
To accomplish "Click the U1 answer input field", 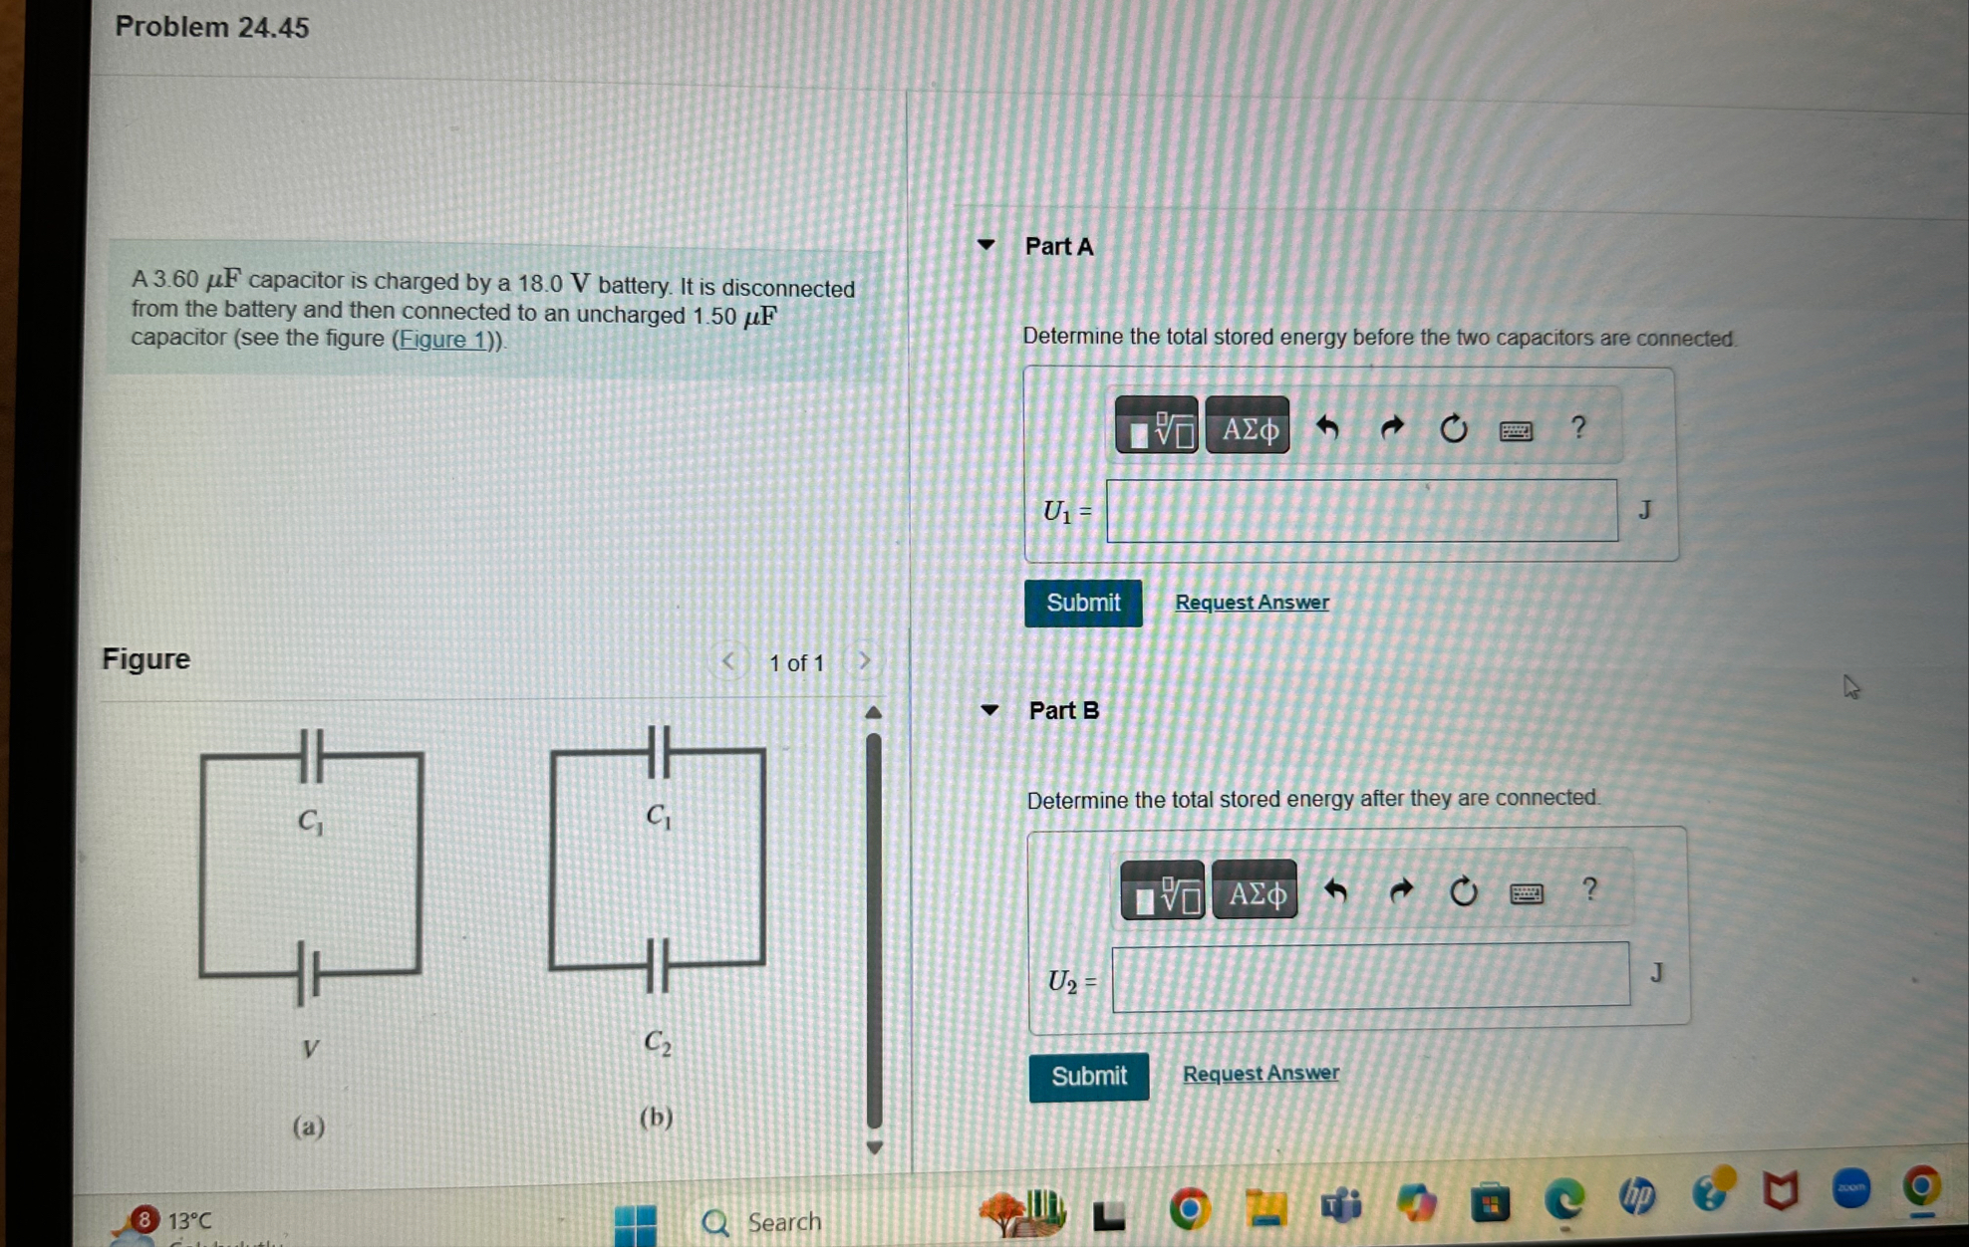I will tap(1361, 511).
